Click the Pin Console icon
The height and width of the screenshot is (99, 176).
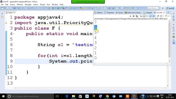158,16
